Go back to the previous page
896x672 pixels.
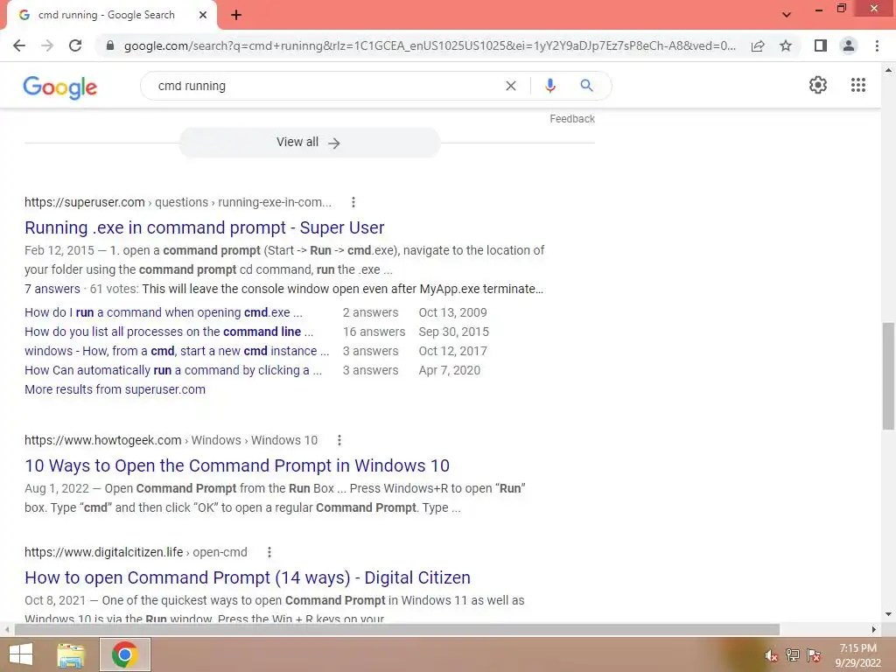[x=19, y=45]
